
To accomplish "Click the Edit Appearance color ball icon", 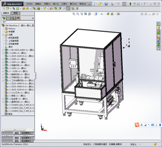I will 108,14.
